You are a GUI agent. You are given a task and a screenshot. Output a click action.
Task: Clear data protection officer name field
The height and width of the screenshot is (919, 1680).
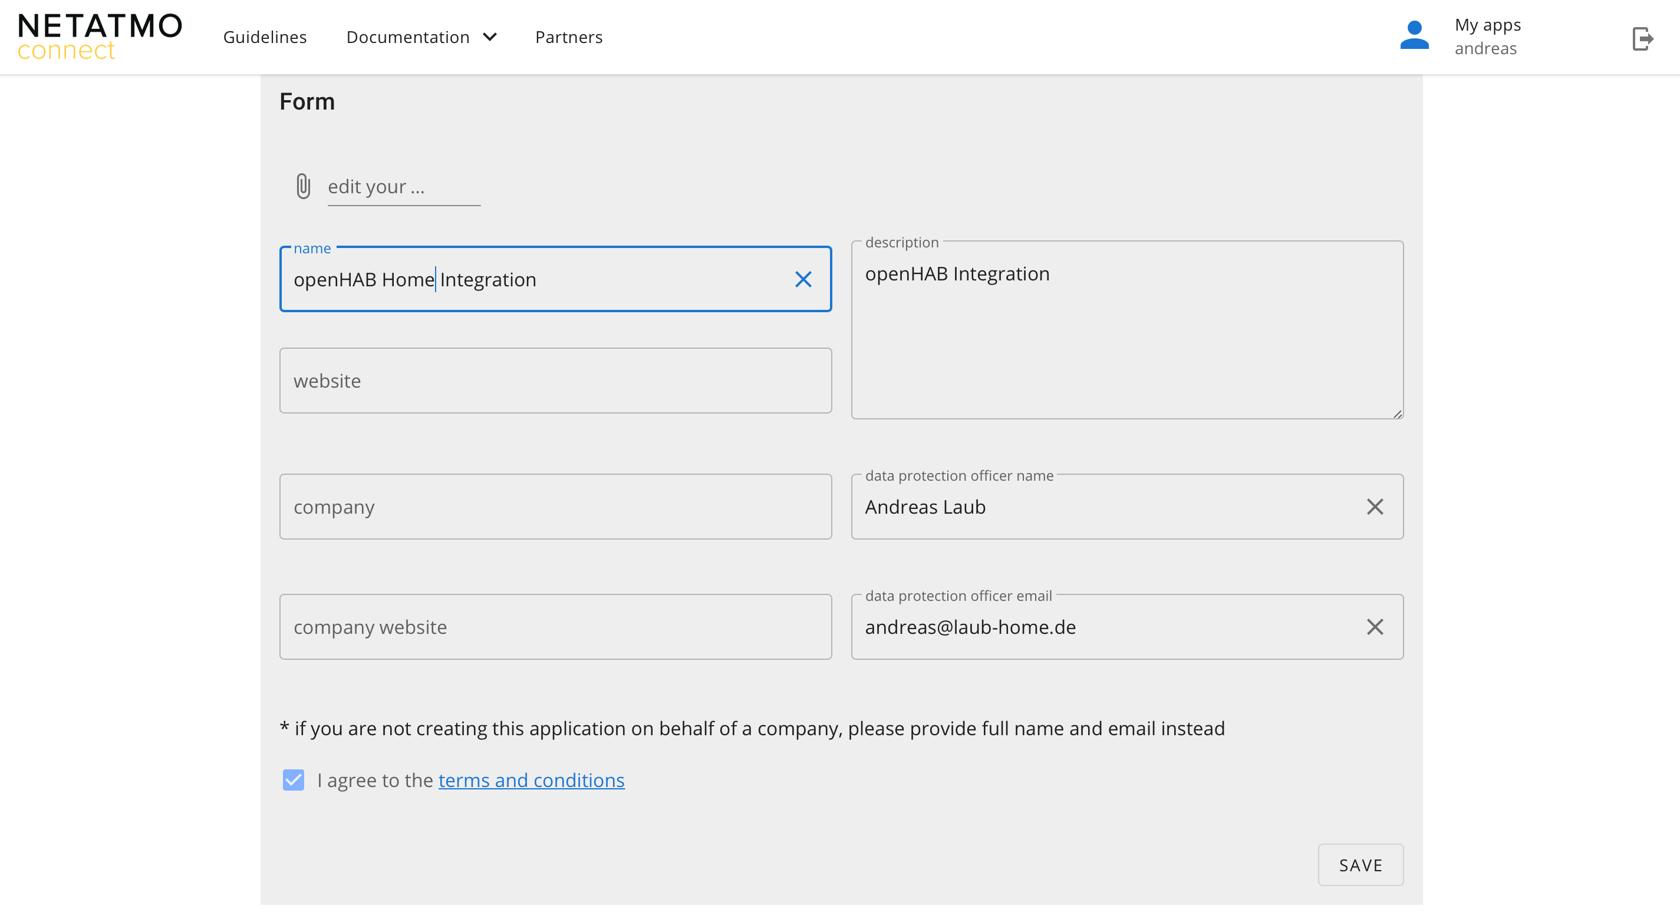click(1374, 507)
